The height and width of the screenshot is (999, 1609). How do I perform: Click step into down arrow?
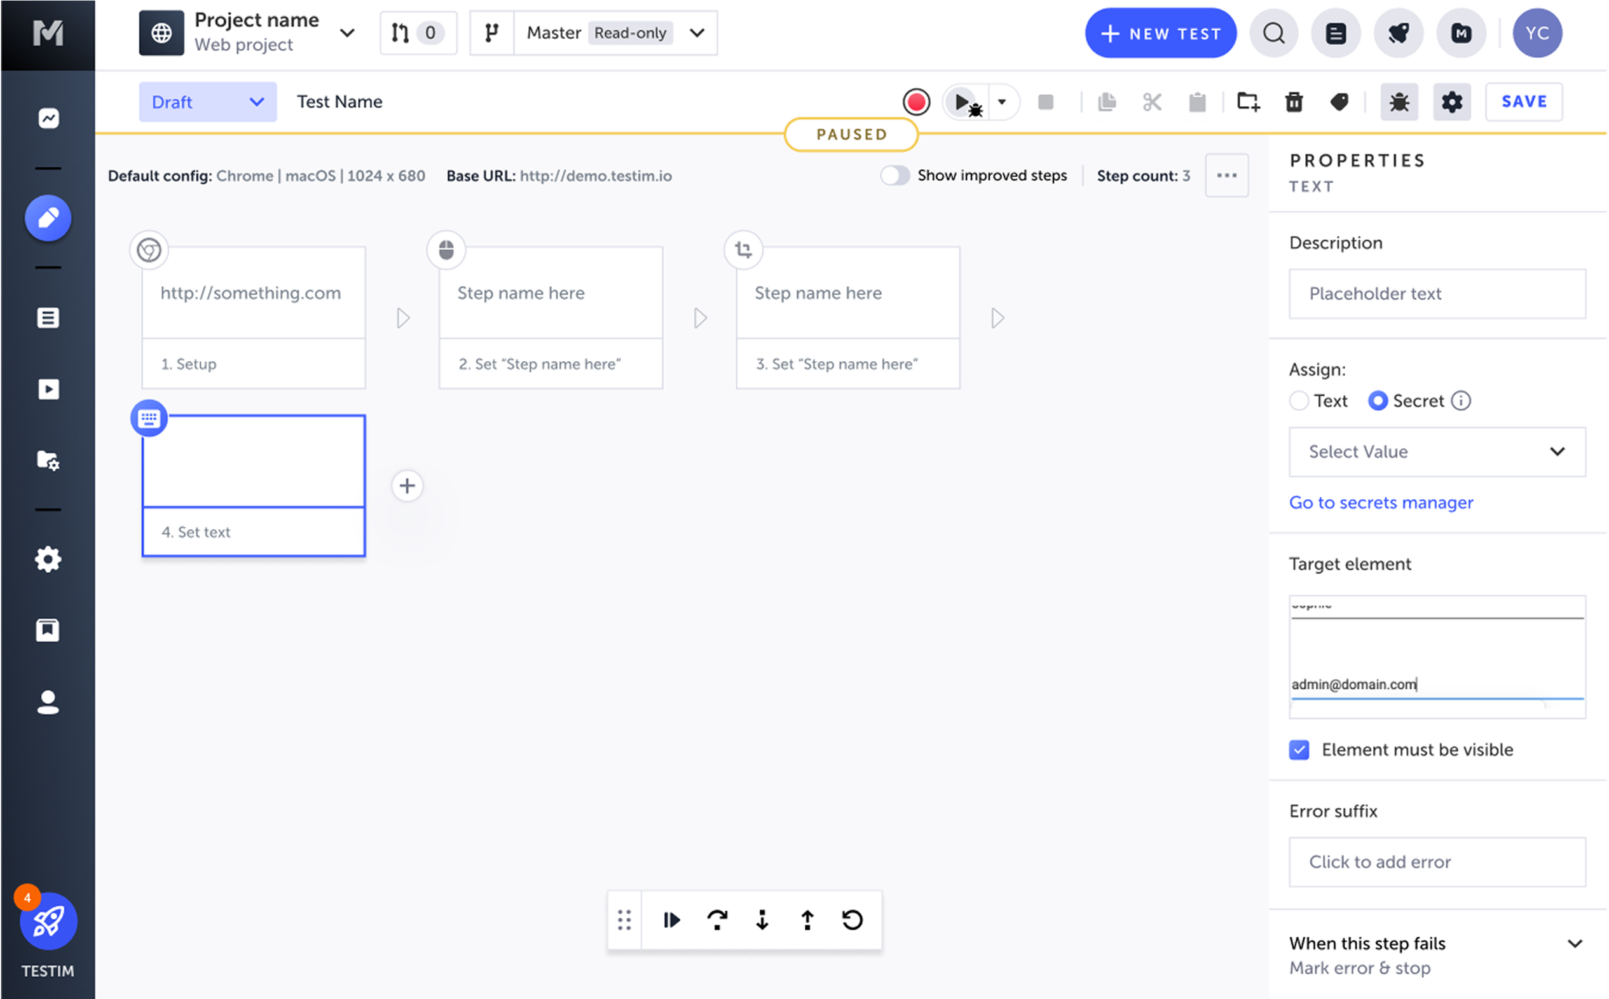[763, 921]
